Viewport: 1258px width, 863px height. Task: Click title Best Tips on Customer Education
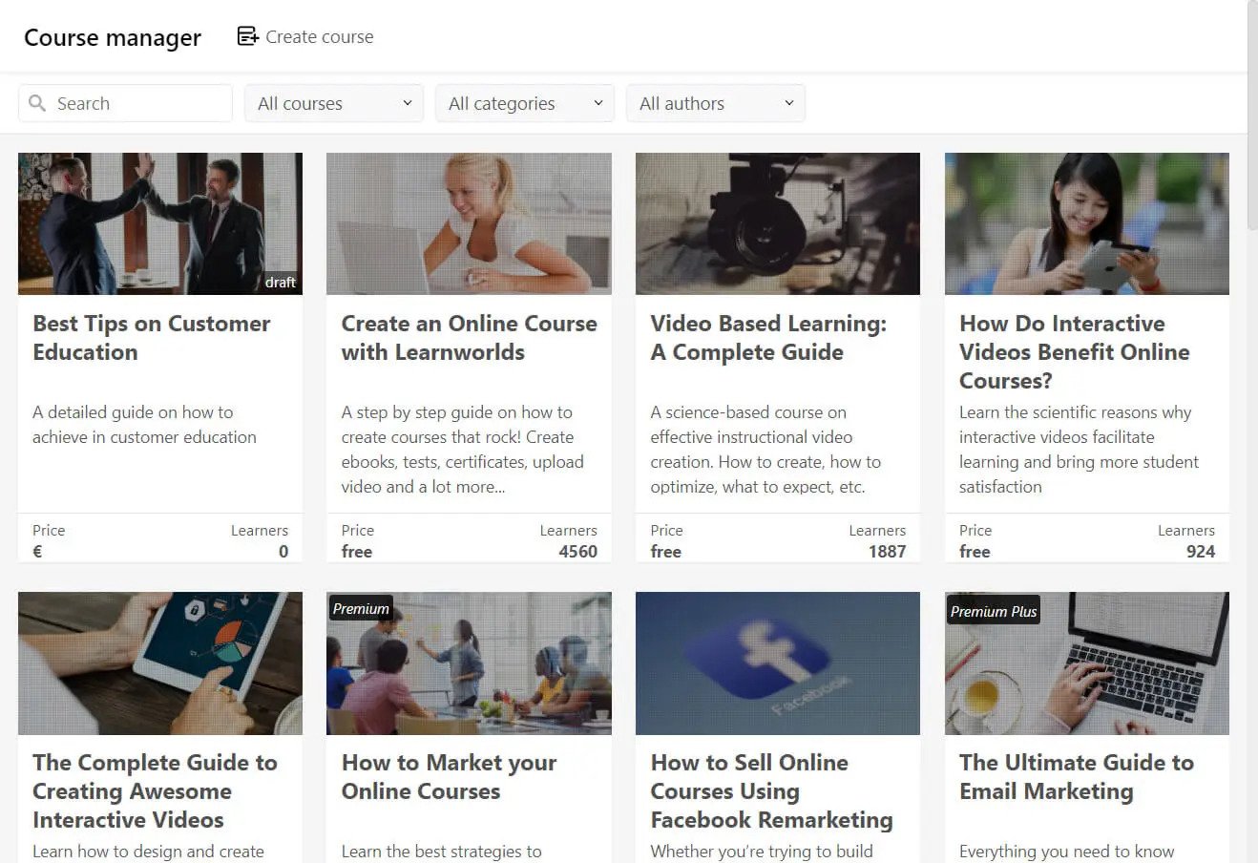(x=152, y=338)
